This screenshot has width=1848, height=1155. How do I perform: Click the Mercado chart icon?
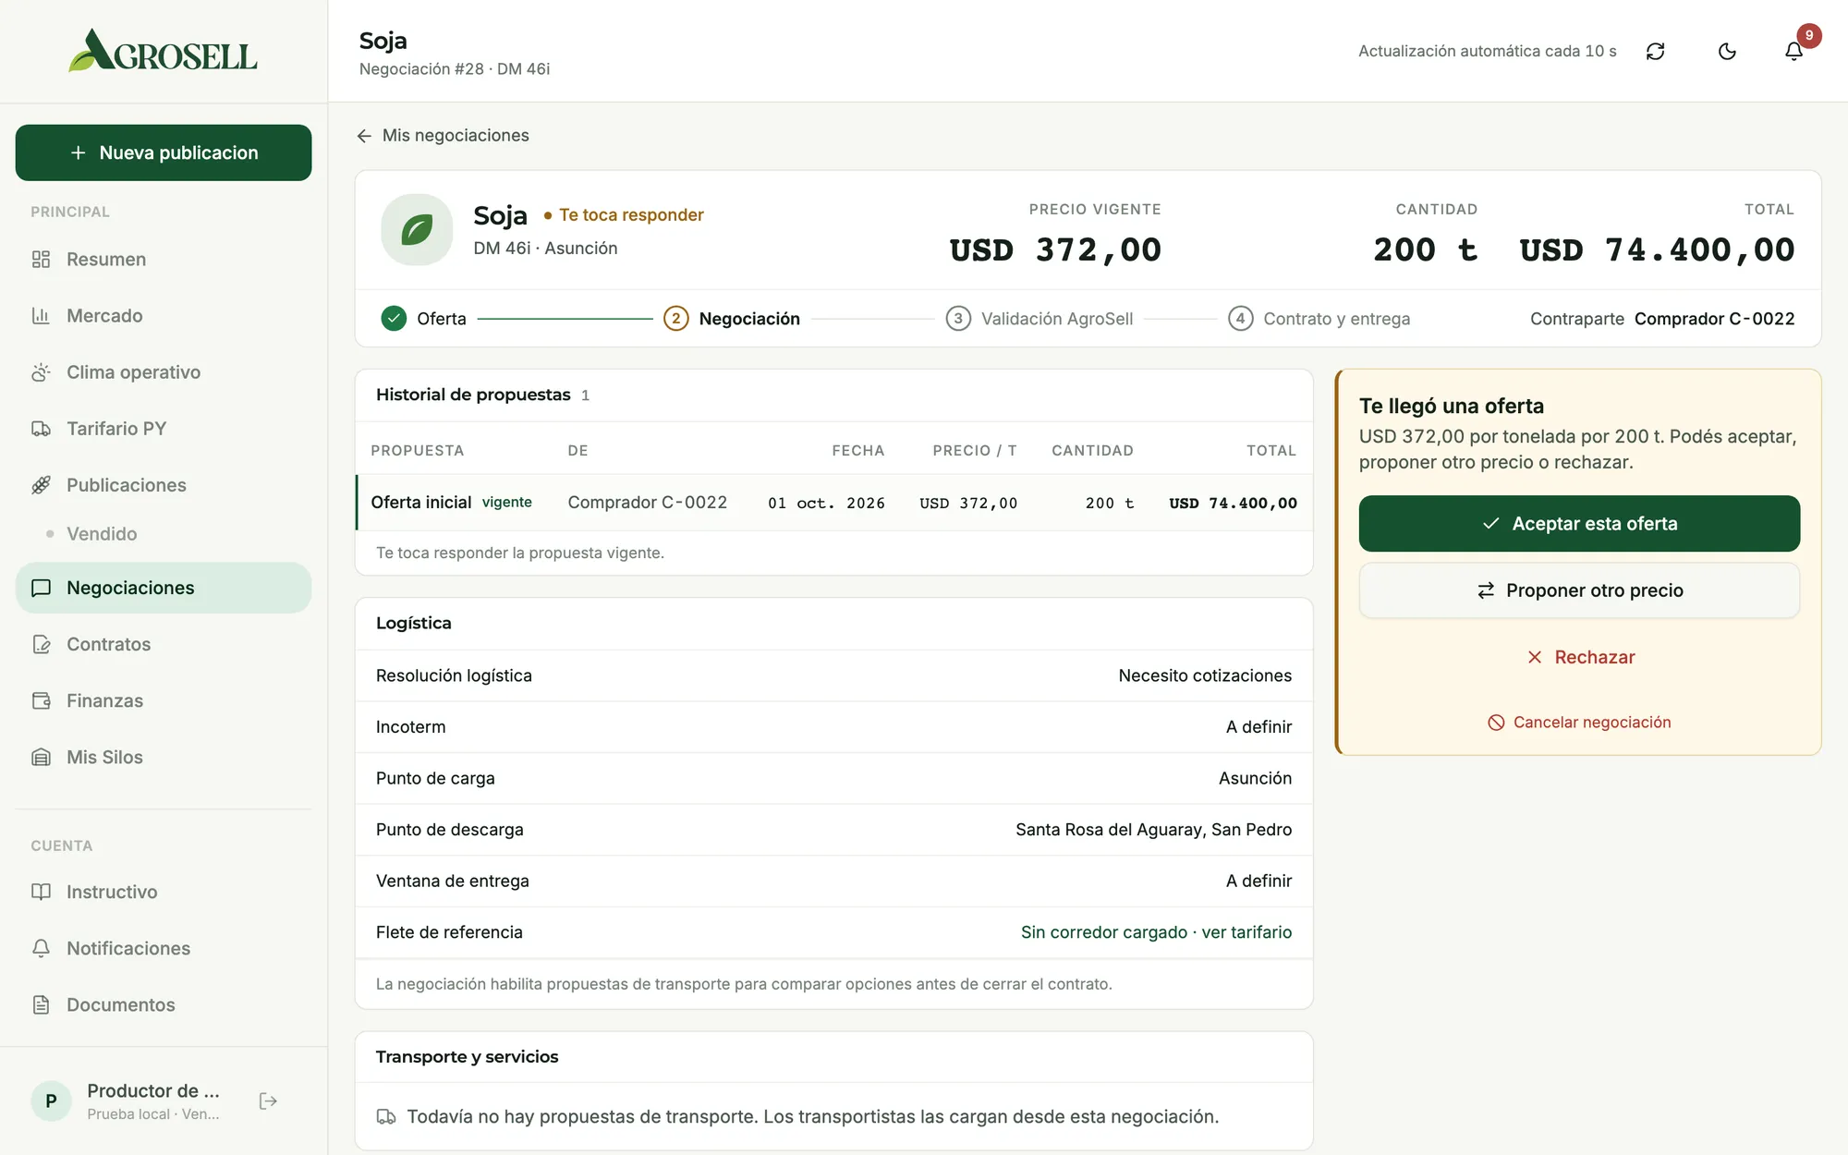[x=41, y=316]
